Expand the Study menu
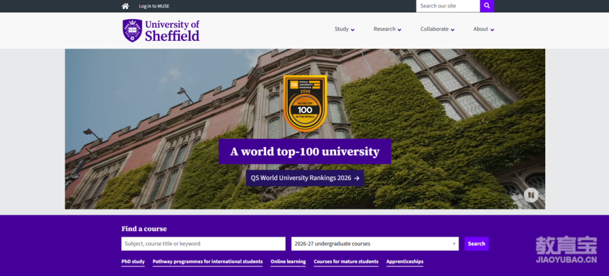609x276 pixels. (x=345, y=29)
